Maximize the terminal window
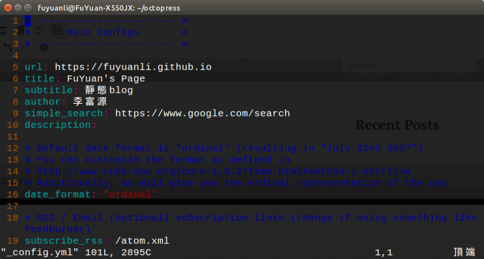The width and height of the screenshot is (484, 259). (x=28, y=8)
